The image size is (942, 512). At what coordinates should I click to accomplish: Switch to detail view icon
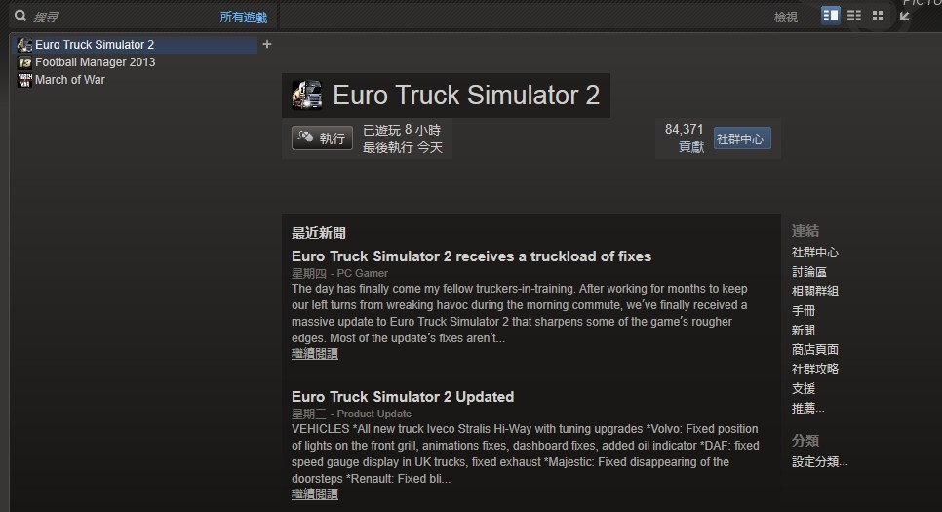tap(830, 15)
